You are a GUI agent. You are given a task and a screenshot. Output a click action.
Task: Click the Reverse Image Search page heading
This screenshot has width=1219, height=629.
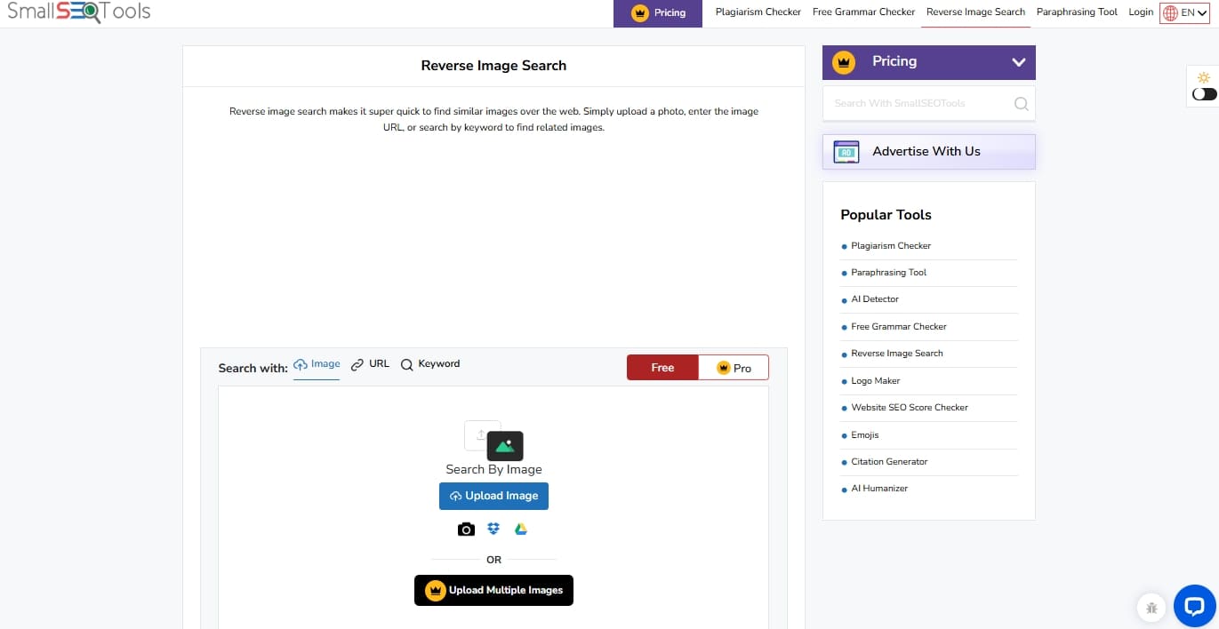[x=493, y=66]
